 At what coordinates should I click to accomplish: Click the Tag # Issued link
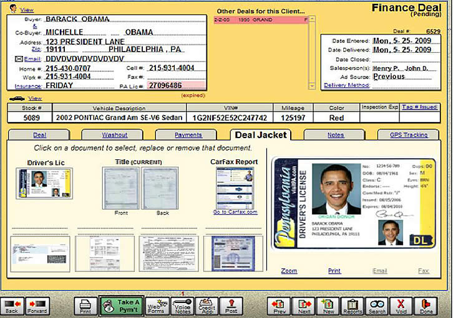point(420,107)
